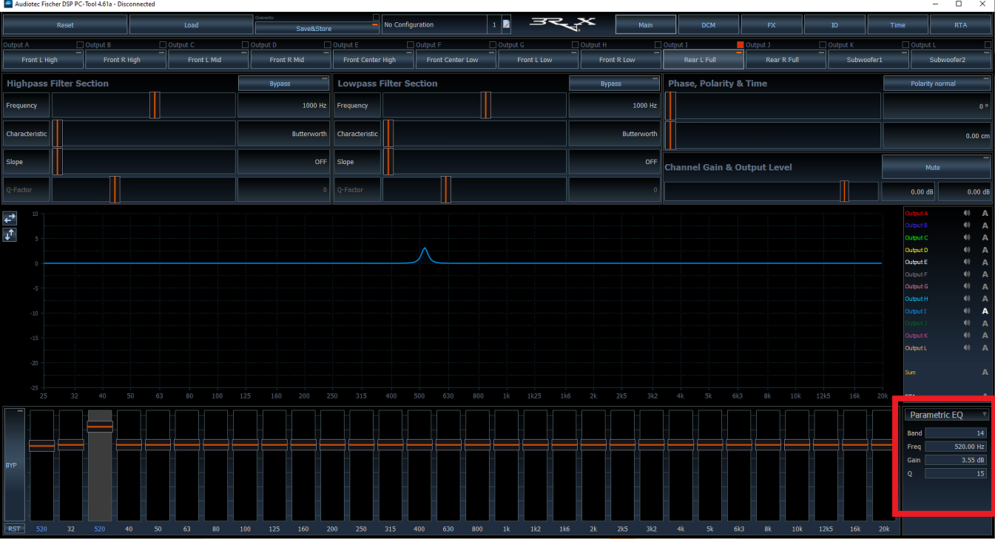Click the 'A' icon for Output L
This screenshot has height=539, width=995.
tap(985, 348)
